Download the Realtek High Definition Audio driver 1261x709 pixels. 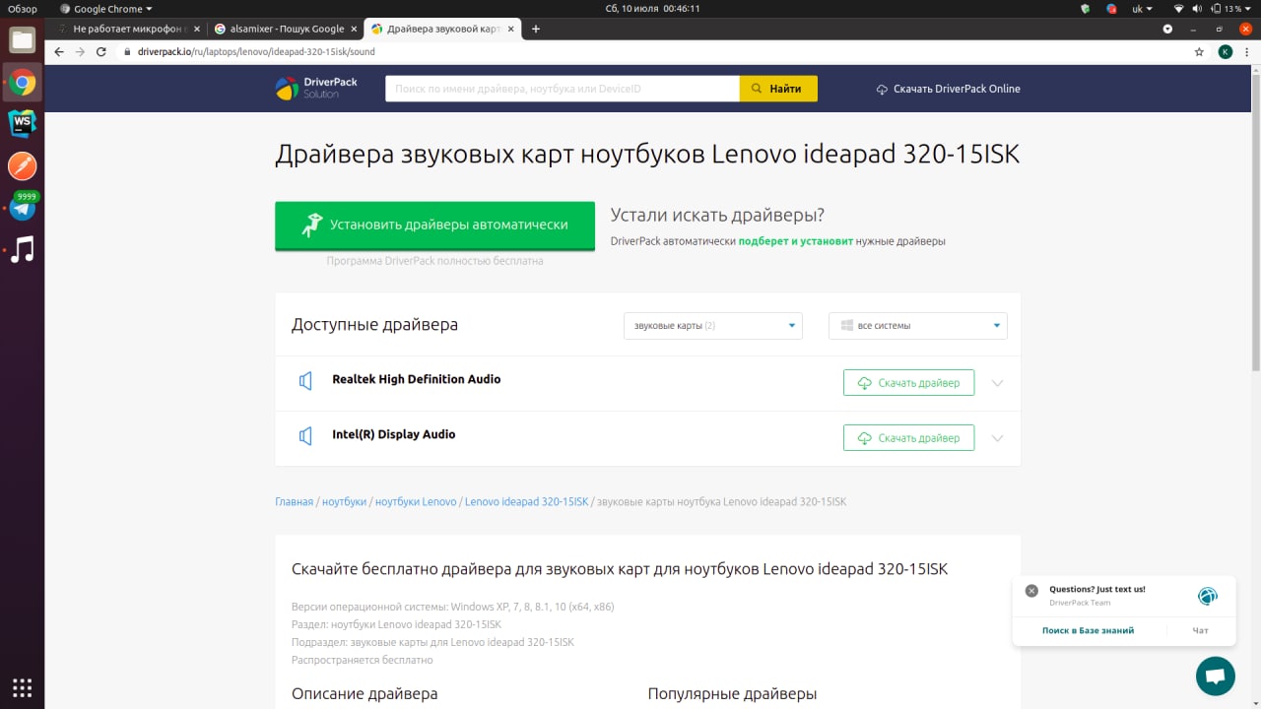point(908,383)
